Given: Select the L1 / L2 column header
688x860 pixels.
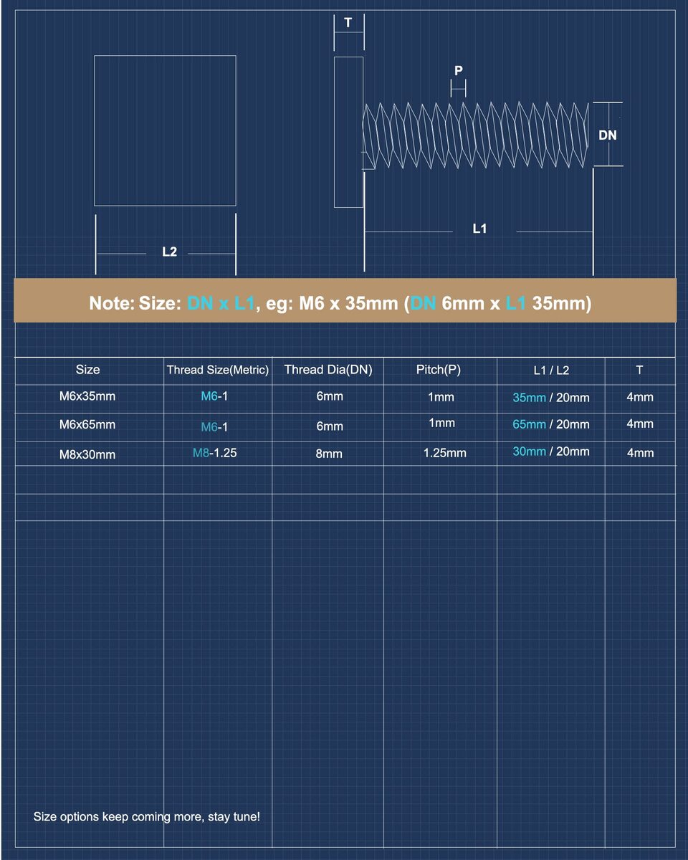Looking at the screenshot, I should pos(551,371).
